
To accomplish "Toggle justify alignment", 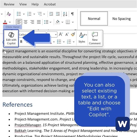I will click(x=39, y=22).
